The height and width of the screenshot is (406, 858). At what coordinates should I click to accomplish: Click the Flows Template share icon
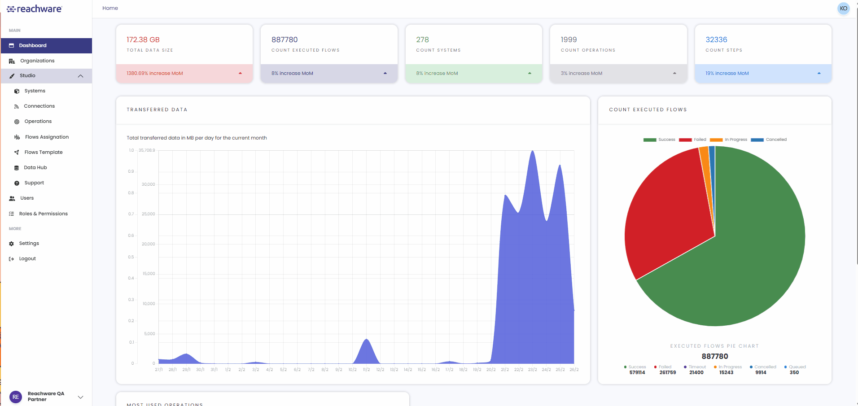point(17,153)
